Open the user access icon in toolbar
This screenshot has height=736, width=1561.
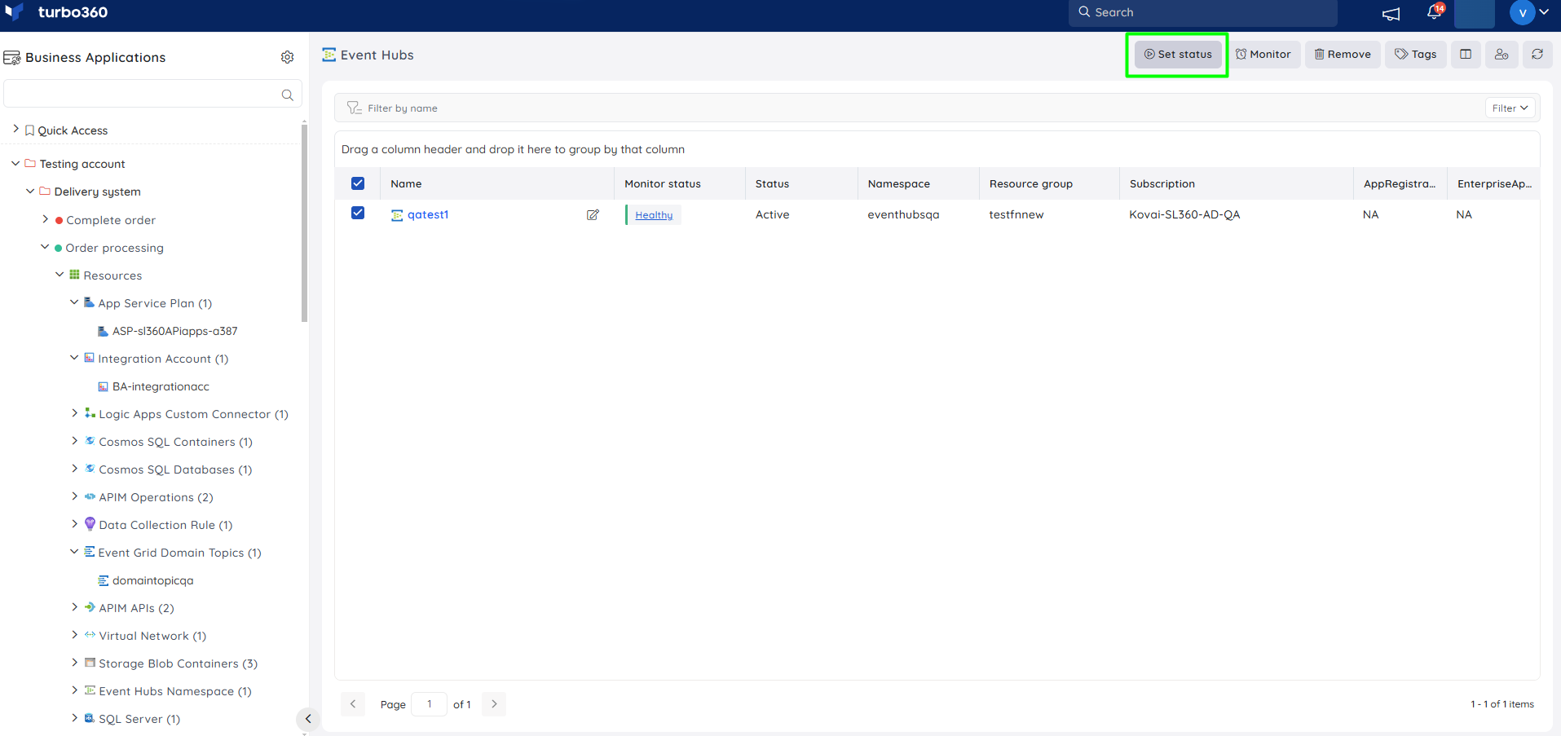pos(1501,55)
